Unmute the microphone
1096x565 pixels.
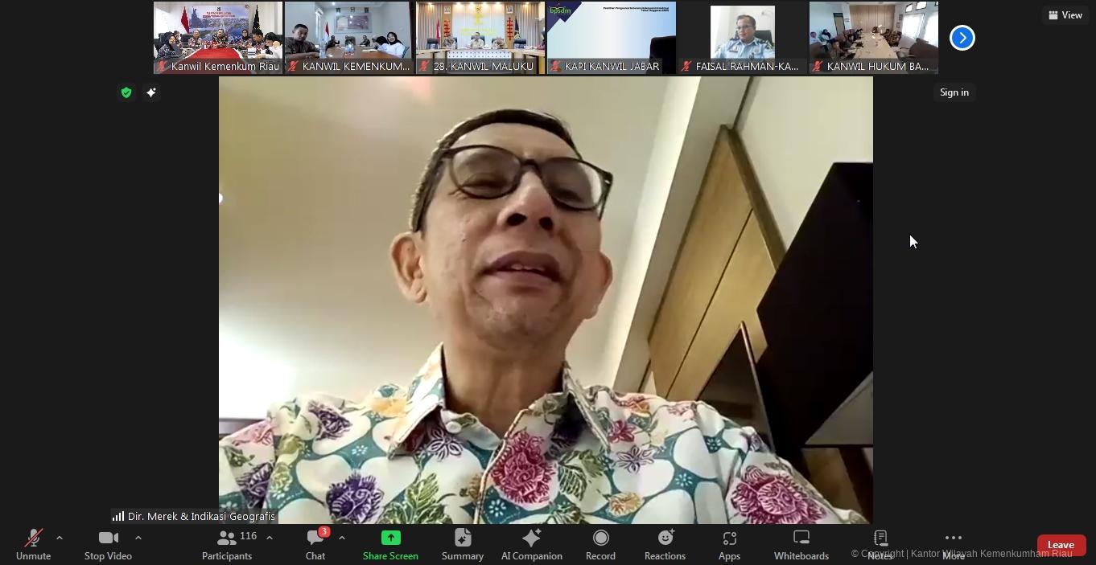pyautogui.click(x=33, y=544)
